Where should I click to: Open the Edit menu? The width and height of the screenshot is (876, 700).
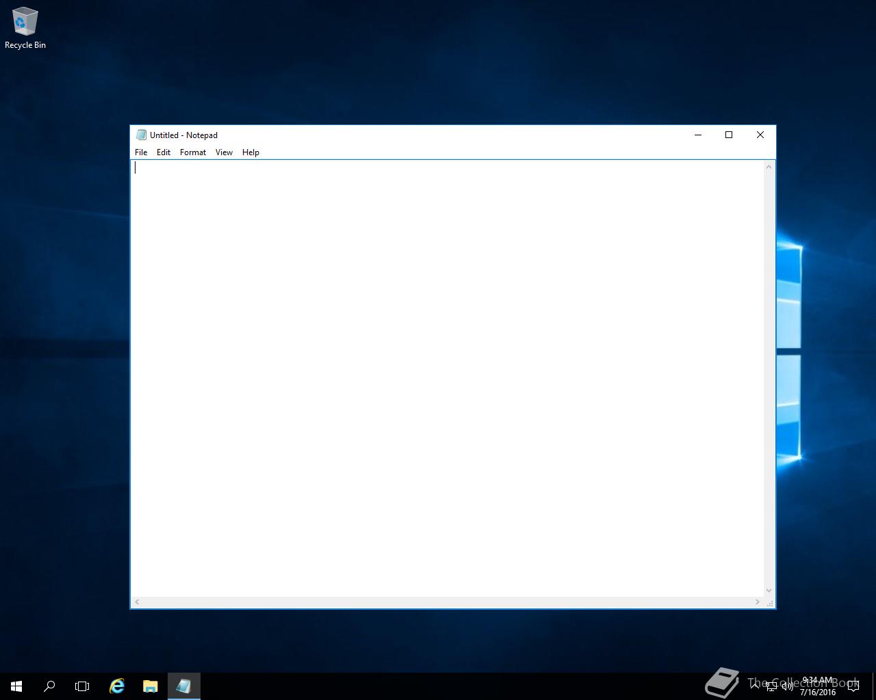(164, 152)
